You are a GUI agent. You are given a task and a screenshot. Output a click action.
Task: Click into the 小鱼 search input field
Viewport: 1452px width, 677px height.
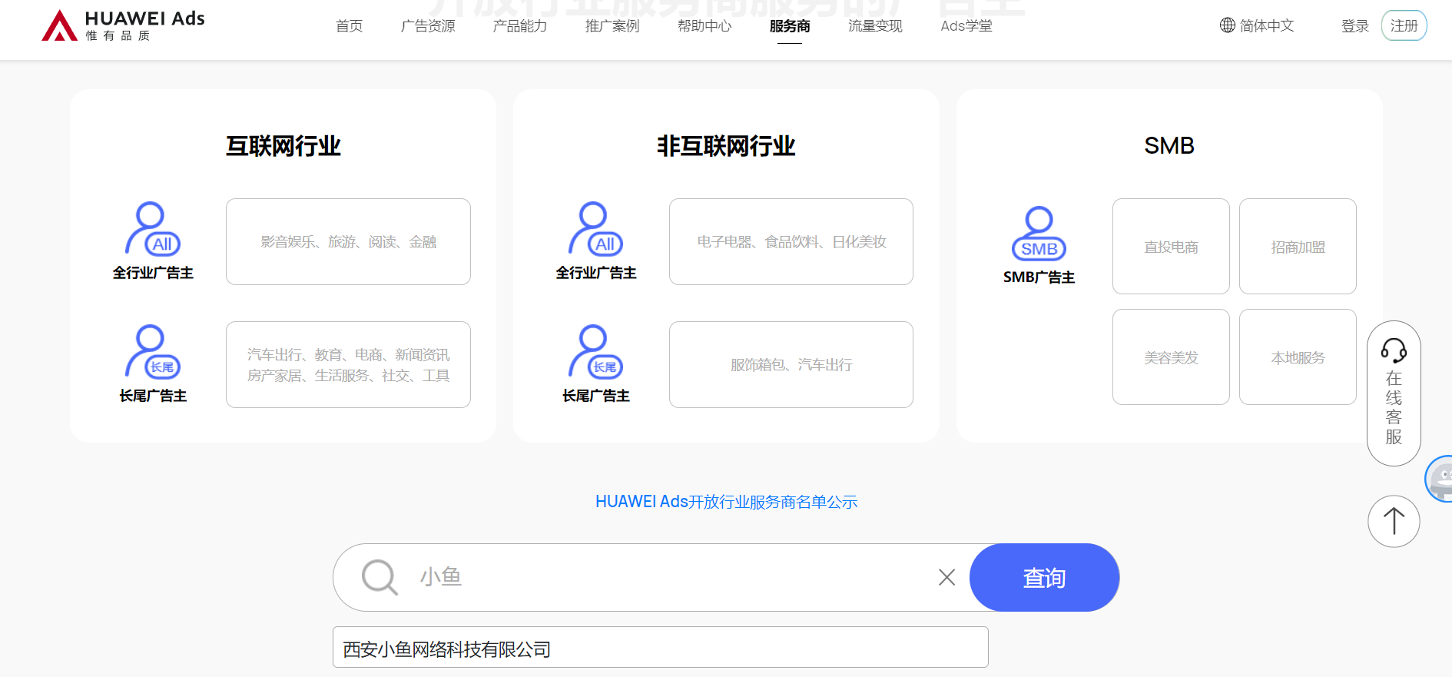(668, 577)
